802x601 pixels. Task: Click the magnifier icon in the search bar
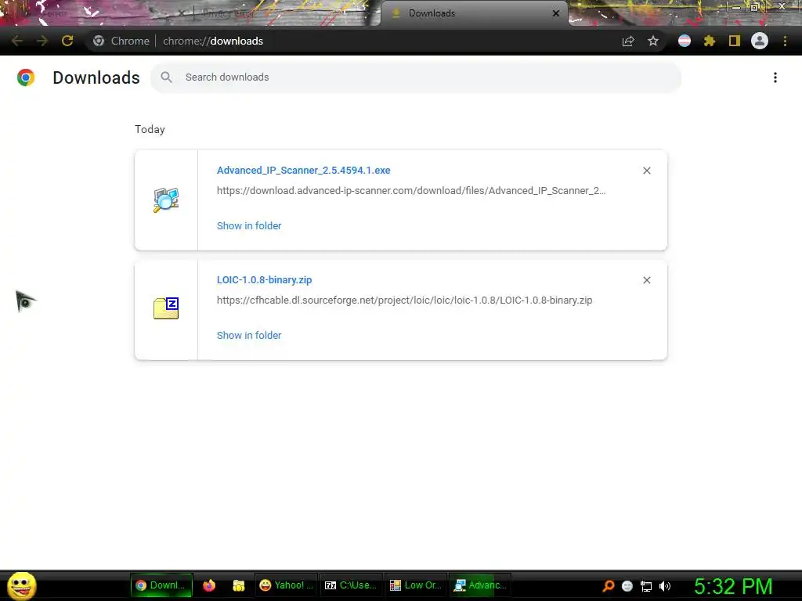(x=166, y=77)
